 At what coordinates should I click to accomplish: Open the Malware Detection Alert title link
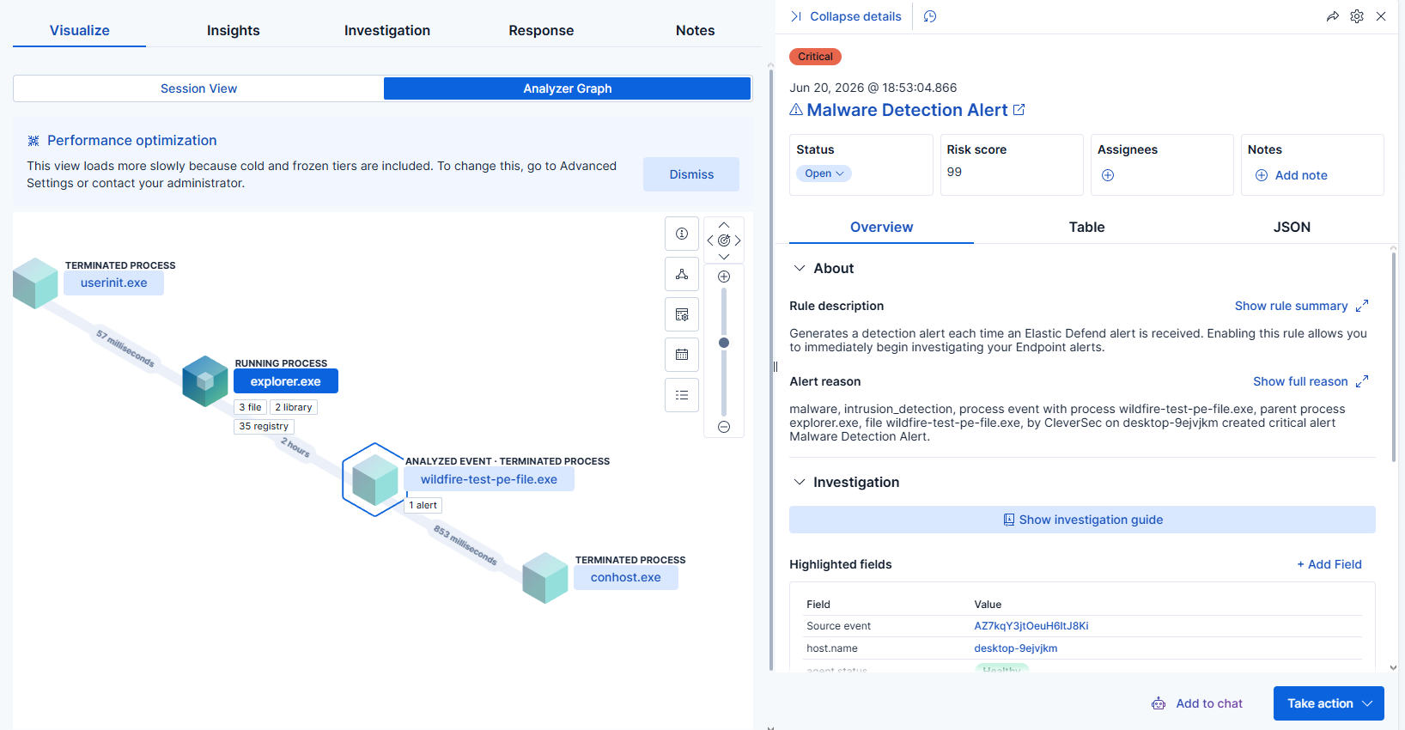[907, 110]
